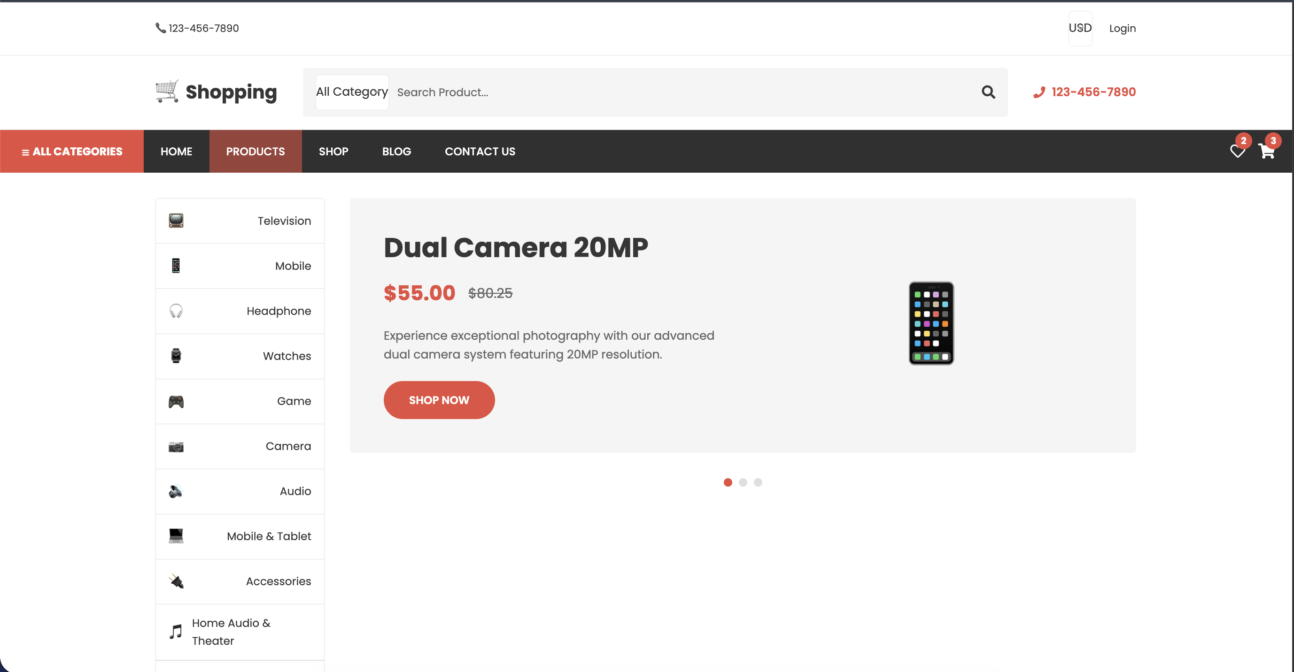This screenshot has width=1294, height=672.
Task: Select the second carousel dot
Action: coord(743,482)
